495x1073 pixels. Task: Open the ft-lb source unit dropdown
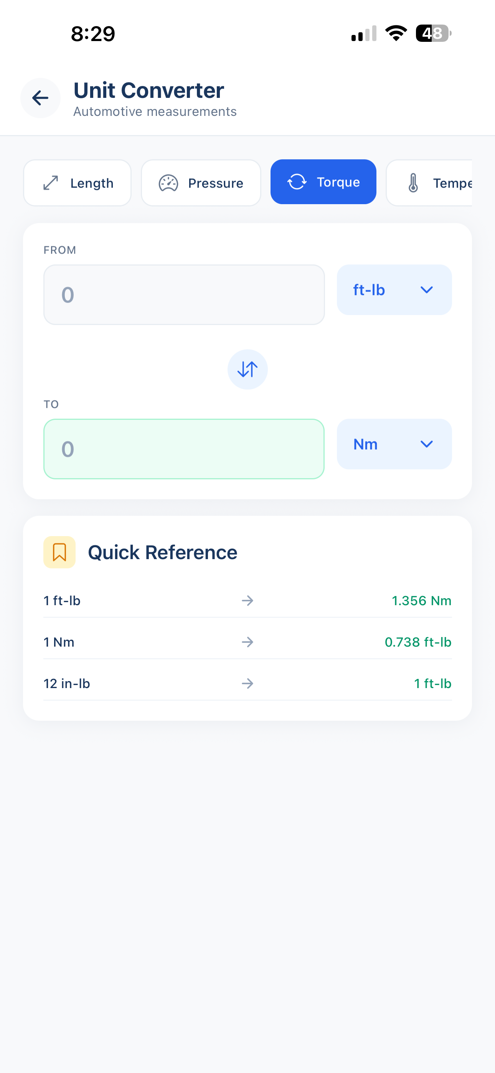394,290
